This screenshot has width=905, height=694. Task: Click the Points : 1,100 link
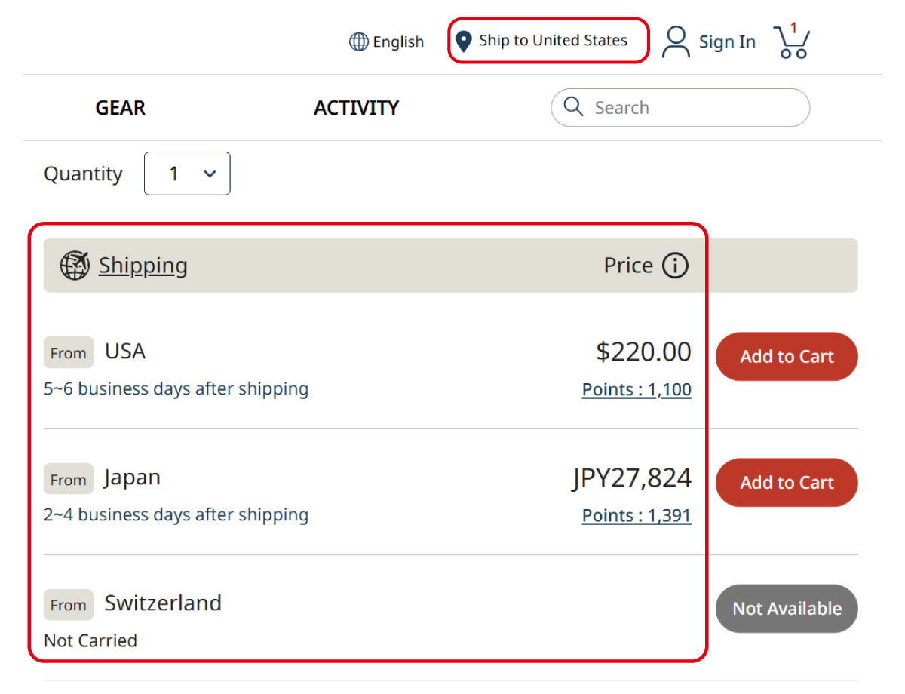point(637,390)
